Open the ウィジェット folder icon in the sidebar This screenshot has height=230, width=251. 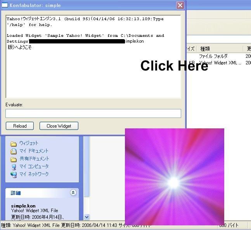tap(14, 144)
